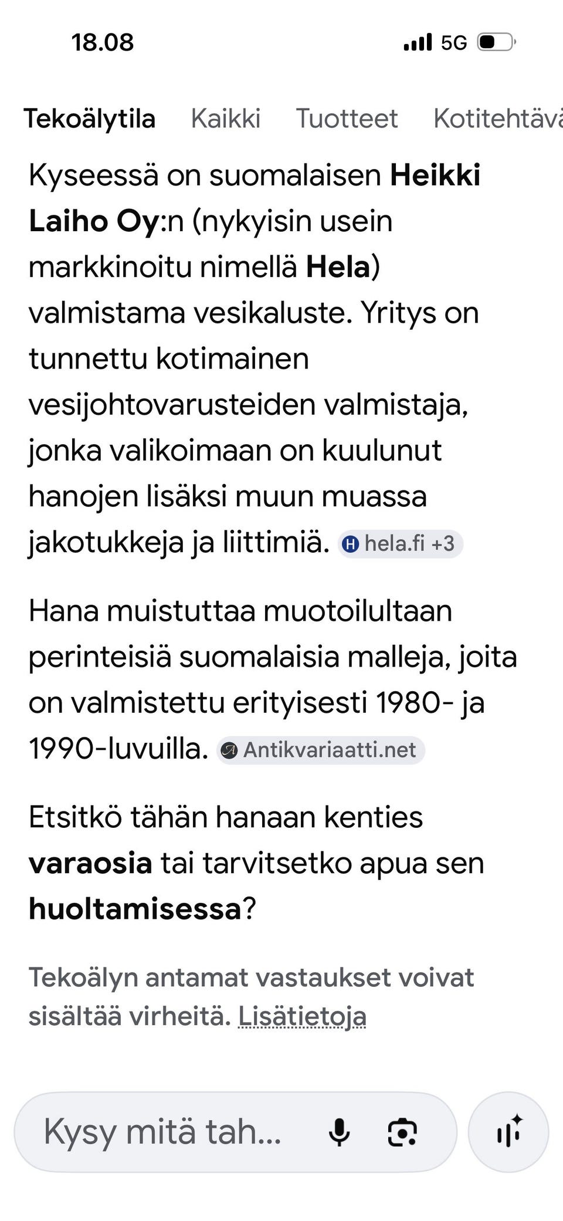Tap the +3 counter on the sources chip
The image size is (563, 1221).
point(443,544)
